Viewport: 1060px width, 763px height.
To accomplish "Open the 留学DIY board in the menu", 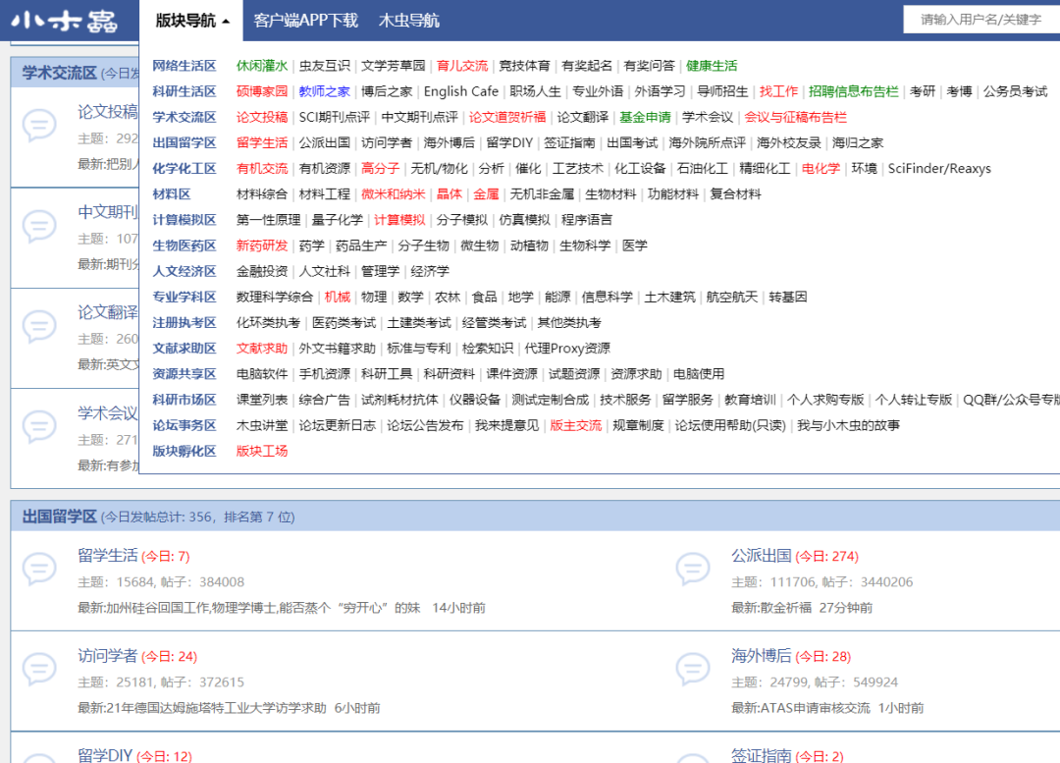I will click(509, 142).
